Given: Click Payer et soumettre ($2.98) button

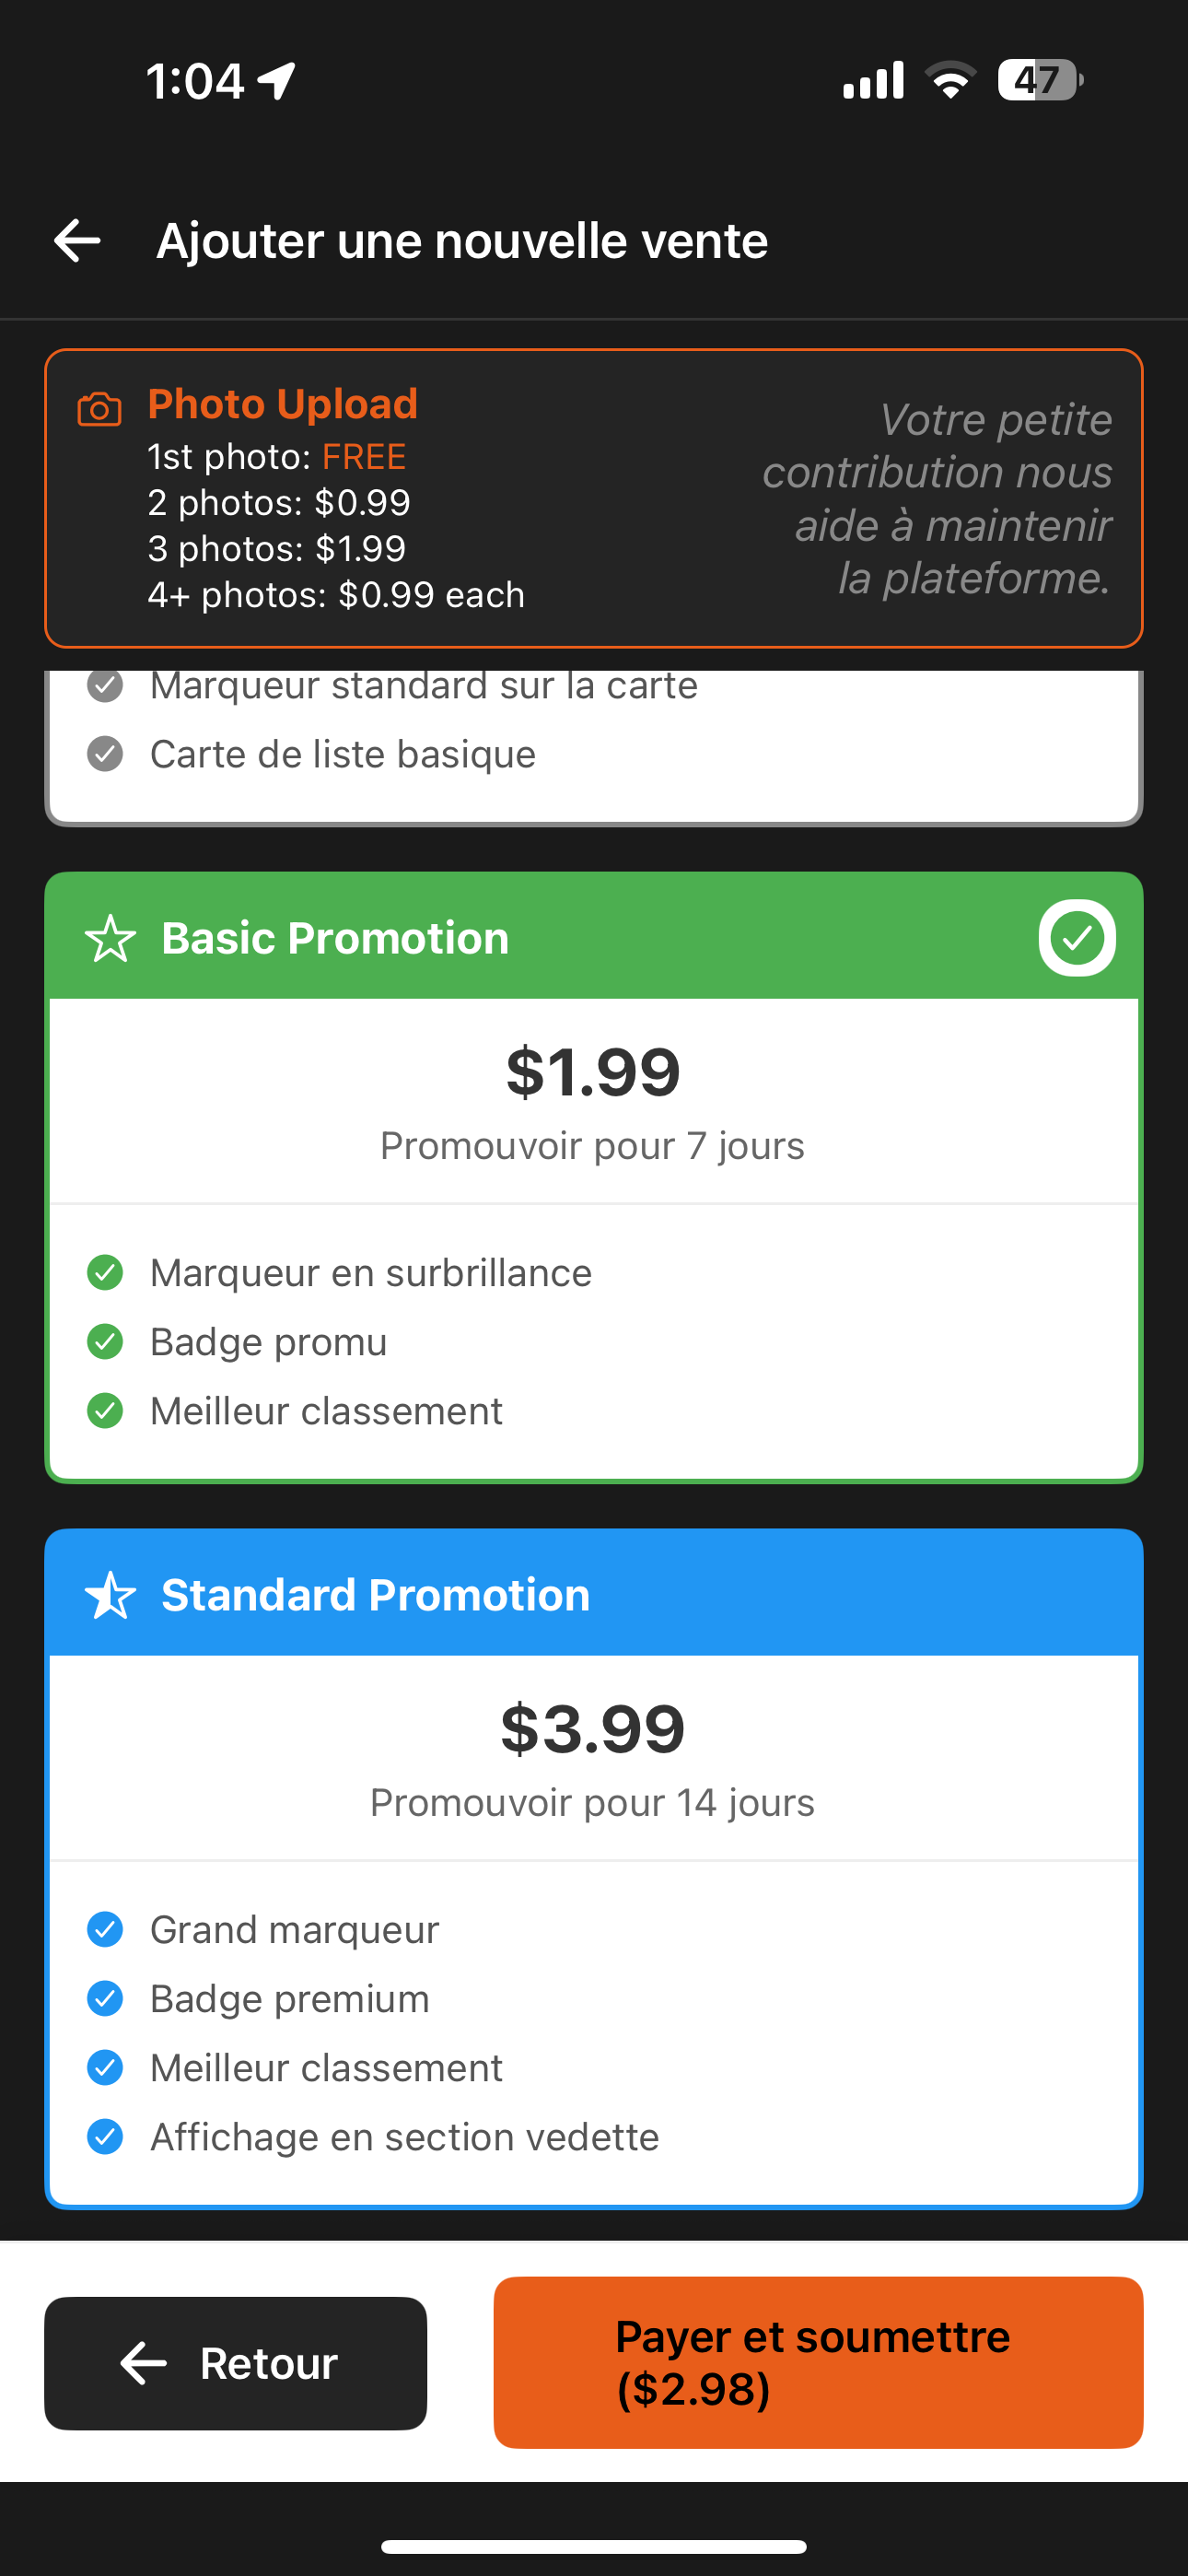Looking at the screenshot, I should (818, 2363).
